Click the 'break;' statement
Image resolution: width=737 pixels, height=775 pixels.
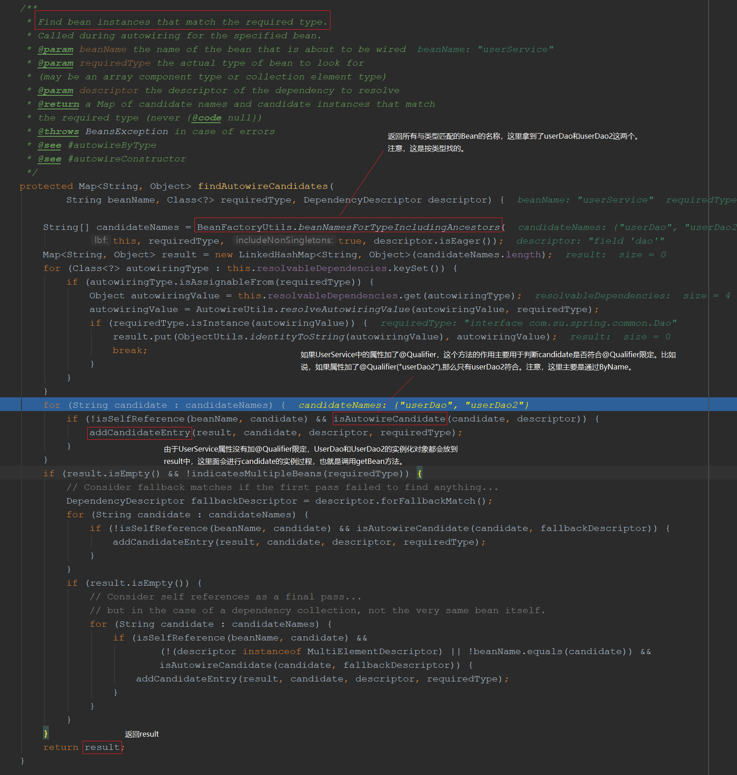(x=130, y=350)
